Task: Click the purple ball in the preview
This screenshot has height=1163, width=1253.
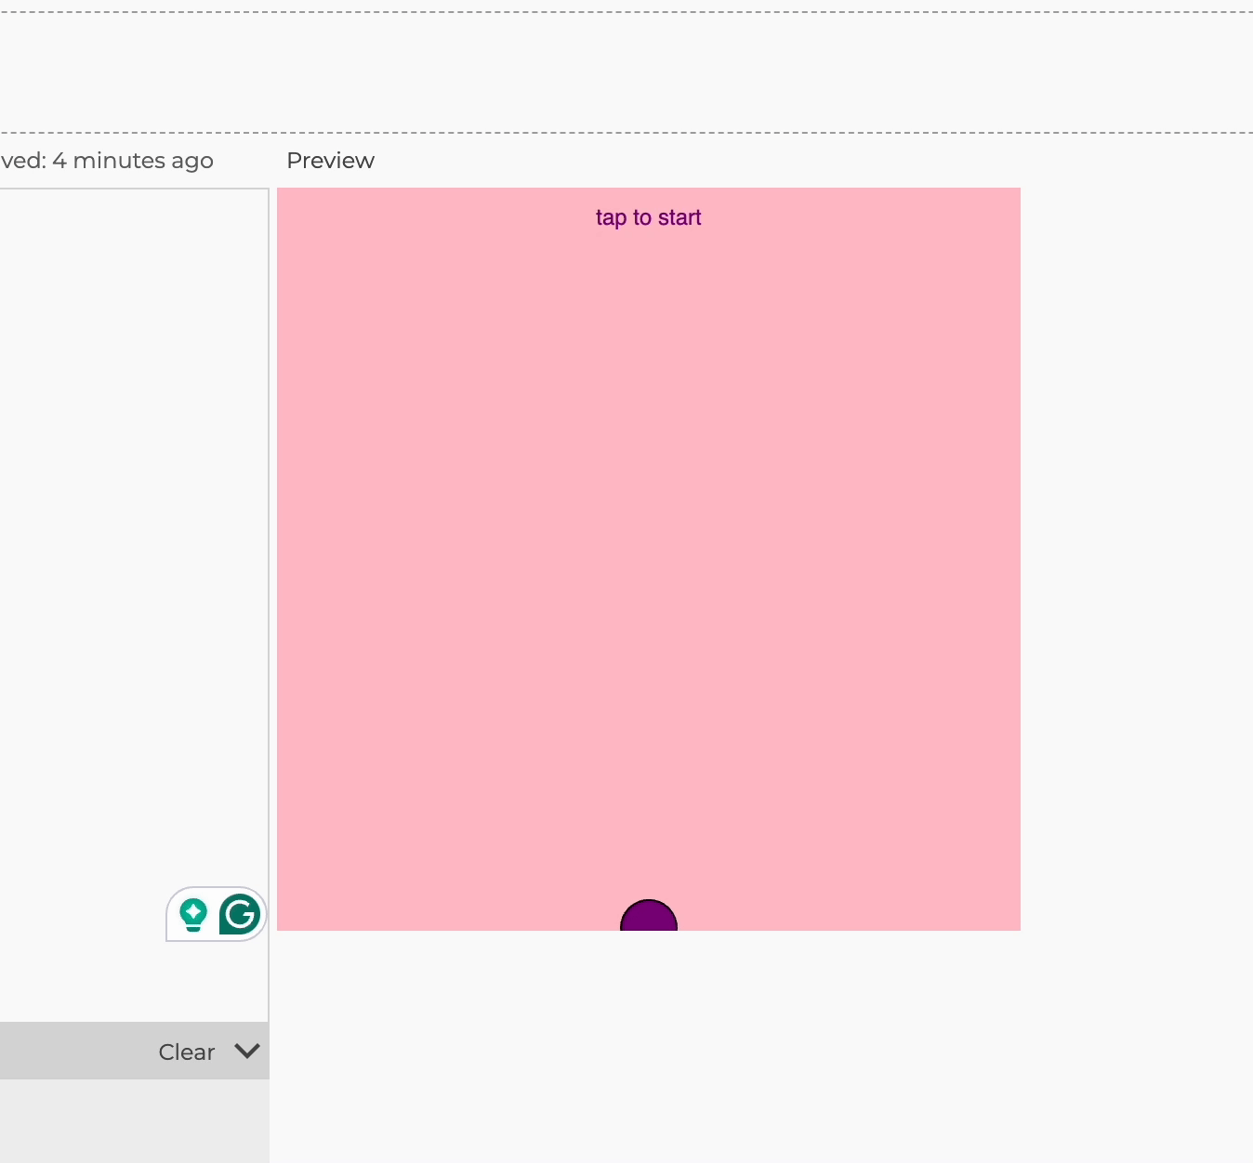Action: pos(649,918)
